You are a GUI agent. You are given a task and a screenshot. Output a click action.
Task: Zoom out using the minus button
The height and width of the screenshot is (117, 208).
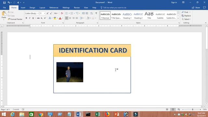[x=183, y=110]
